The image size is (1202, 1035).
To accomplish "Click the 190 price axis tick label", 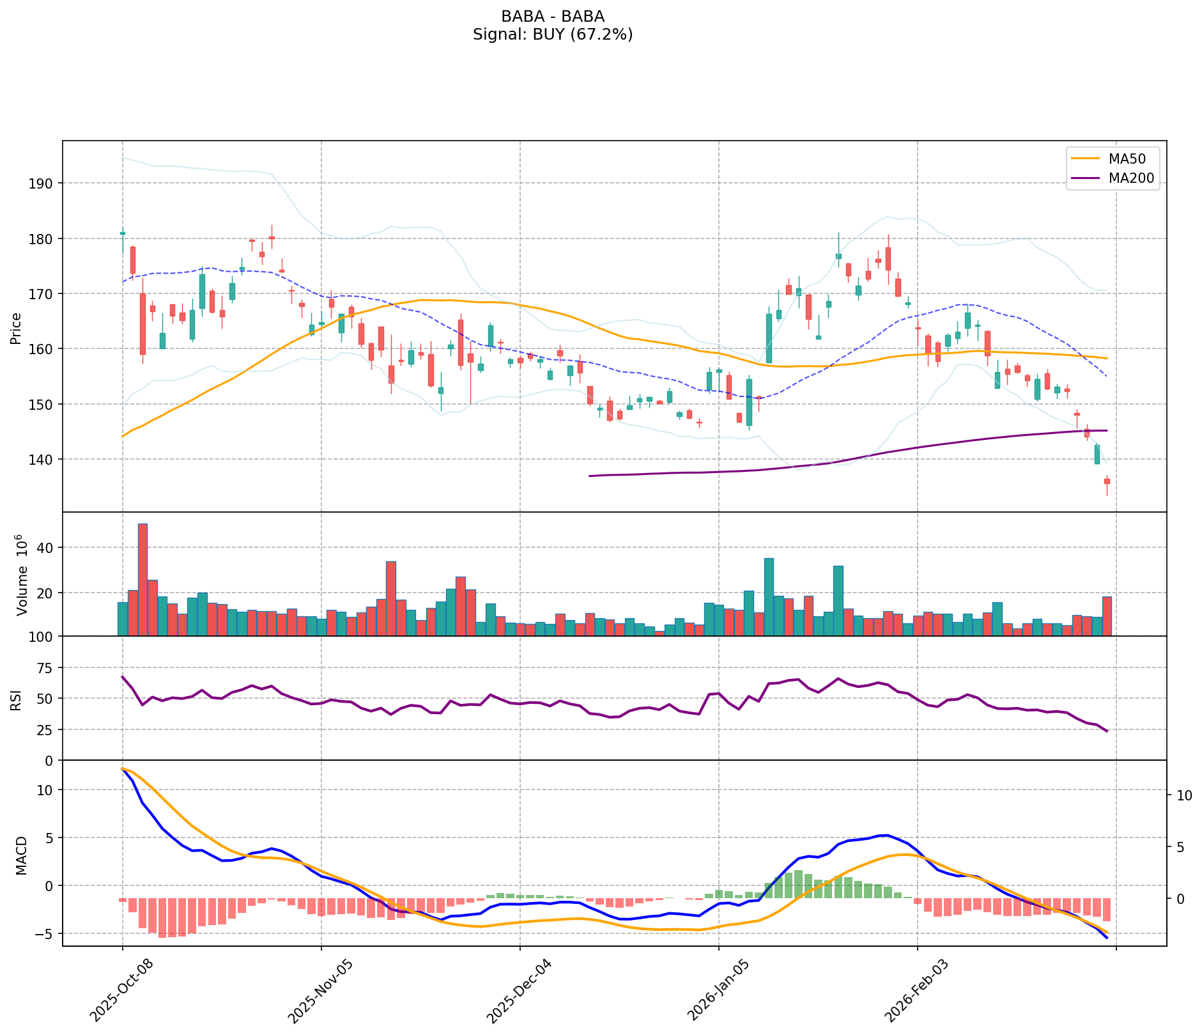I will tap(43, 183).
